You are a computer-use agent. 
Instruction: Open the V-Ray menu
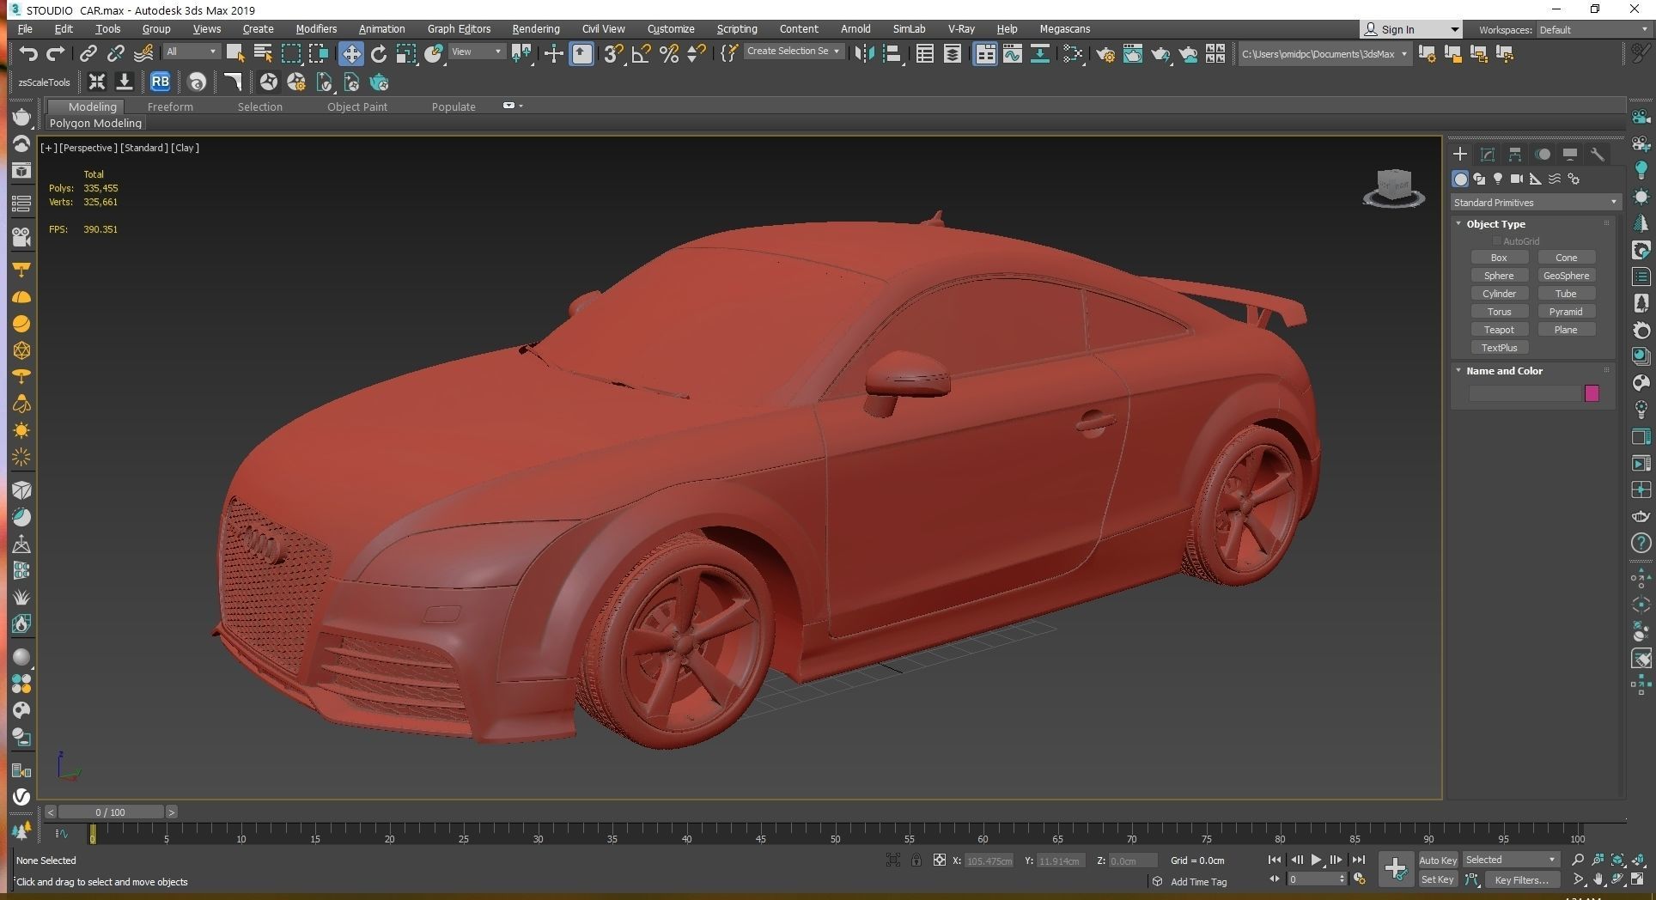961,29
